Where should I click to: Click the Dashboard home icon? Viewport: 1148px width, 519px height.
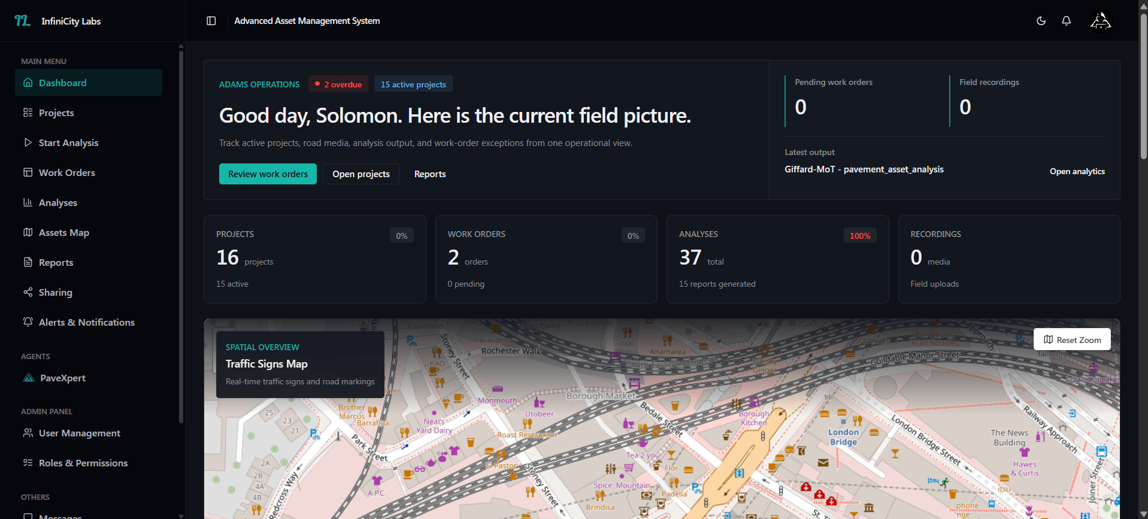point(28,83)
